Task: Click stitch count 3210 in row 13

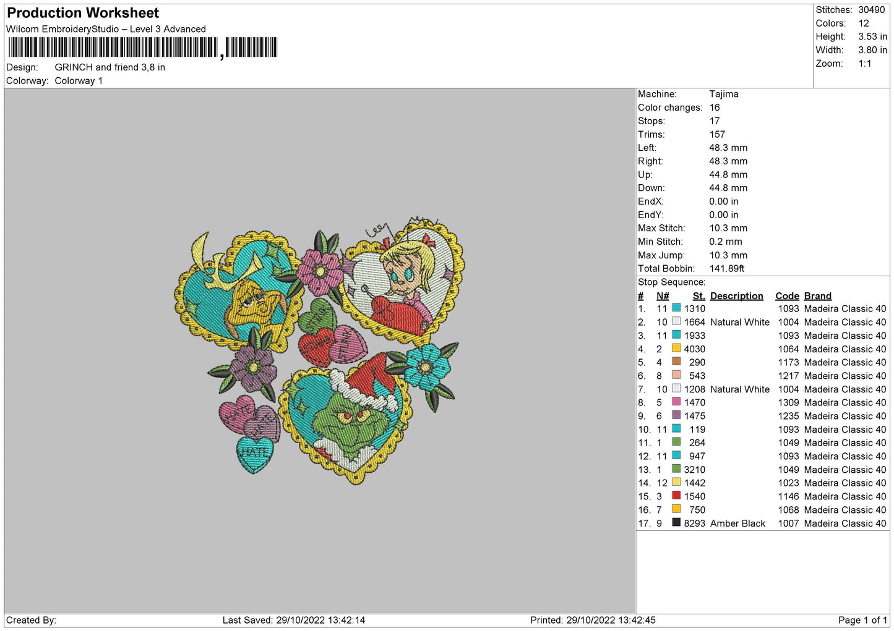Action: (694, 470)
